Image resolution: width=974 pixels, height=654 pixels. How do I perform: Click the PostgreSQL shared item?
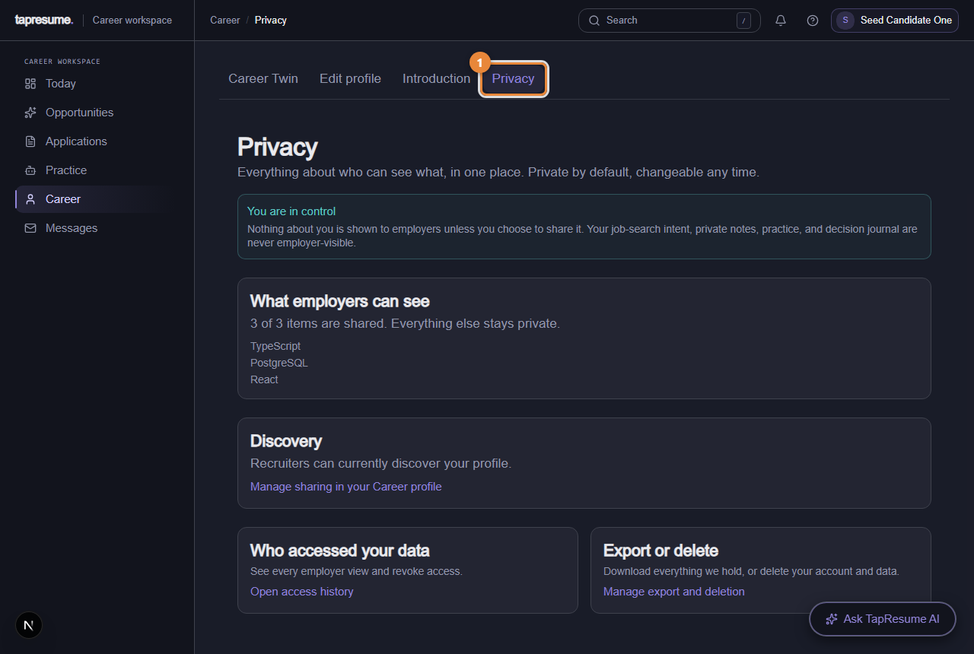[x=279, y=363]
